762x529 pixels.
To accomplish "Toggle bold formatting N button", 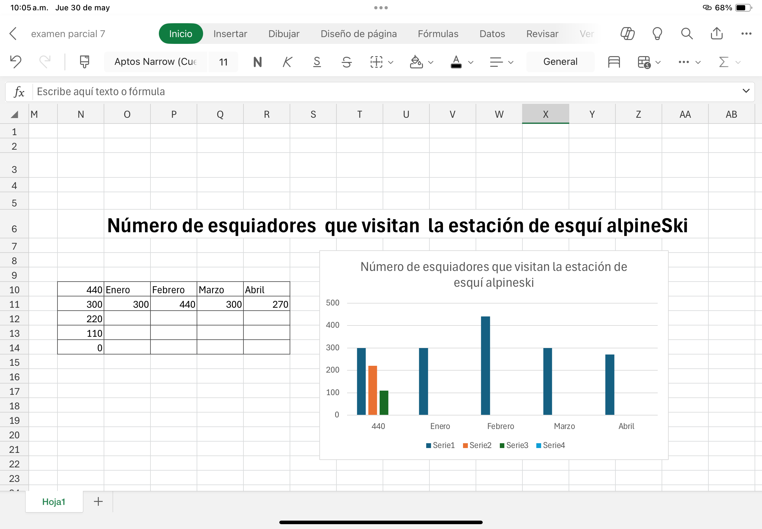I will [257, 62].
